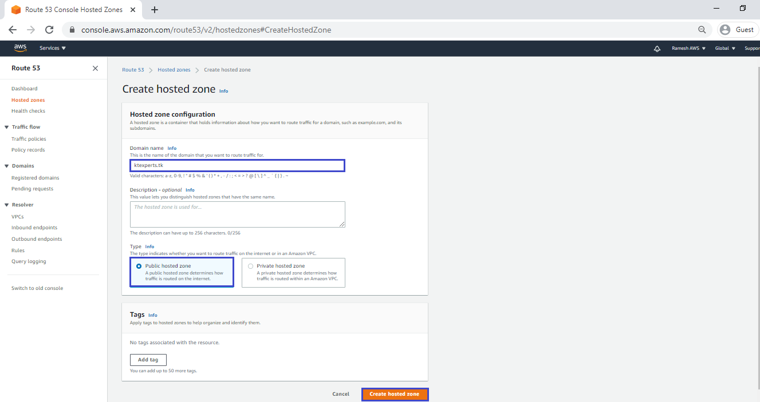Image resolution: width=760 pixels, height=402 pixels.
Task: Click Info link beside Type
Action: point(149,246)
